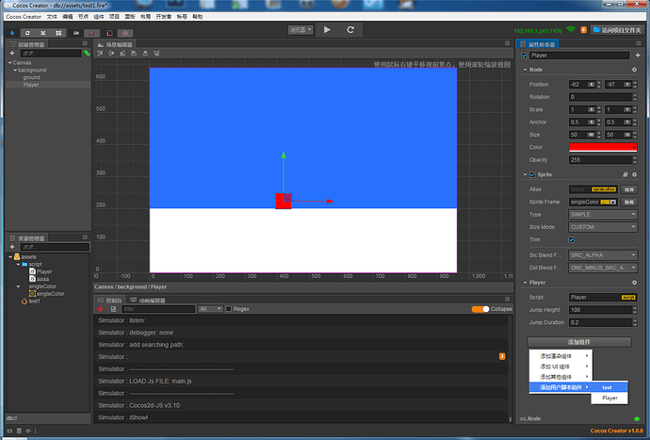Collapse the background node in hierarchy
Screen dimensions: 650x440
pyautogui.click(x=15, y=70)
